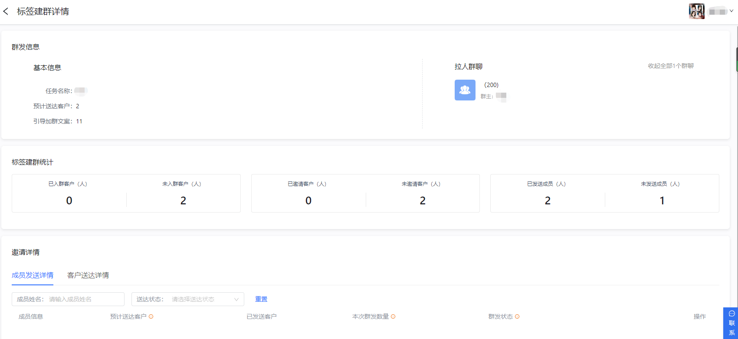Click info icon beside 群发状态 column
The image size is (738, 339).
pyautogui.click(x=517, y=316)
